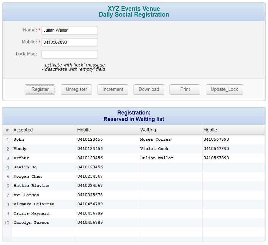Print the registration list
268x245 pixels.
(x=185, y=90)
